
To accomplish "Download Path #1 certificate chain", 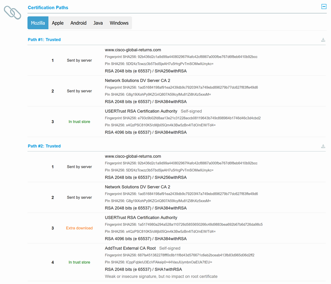I will (x=323, y=40).
